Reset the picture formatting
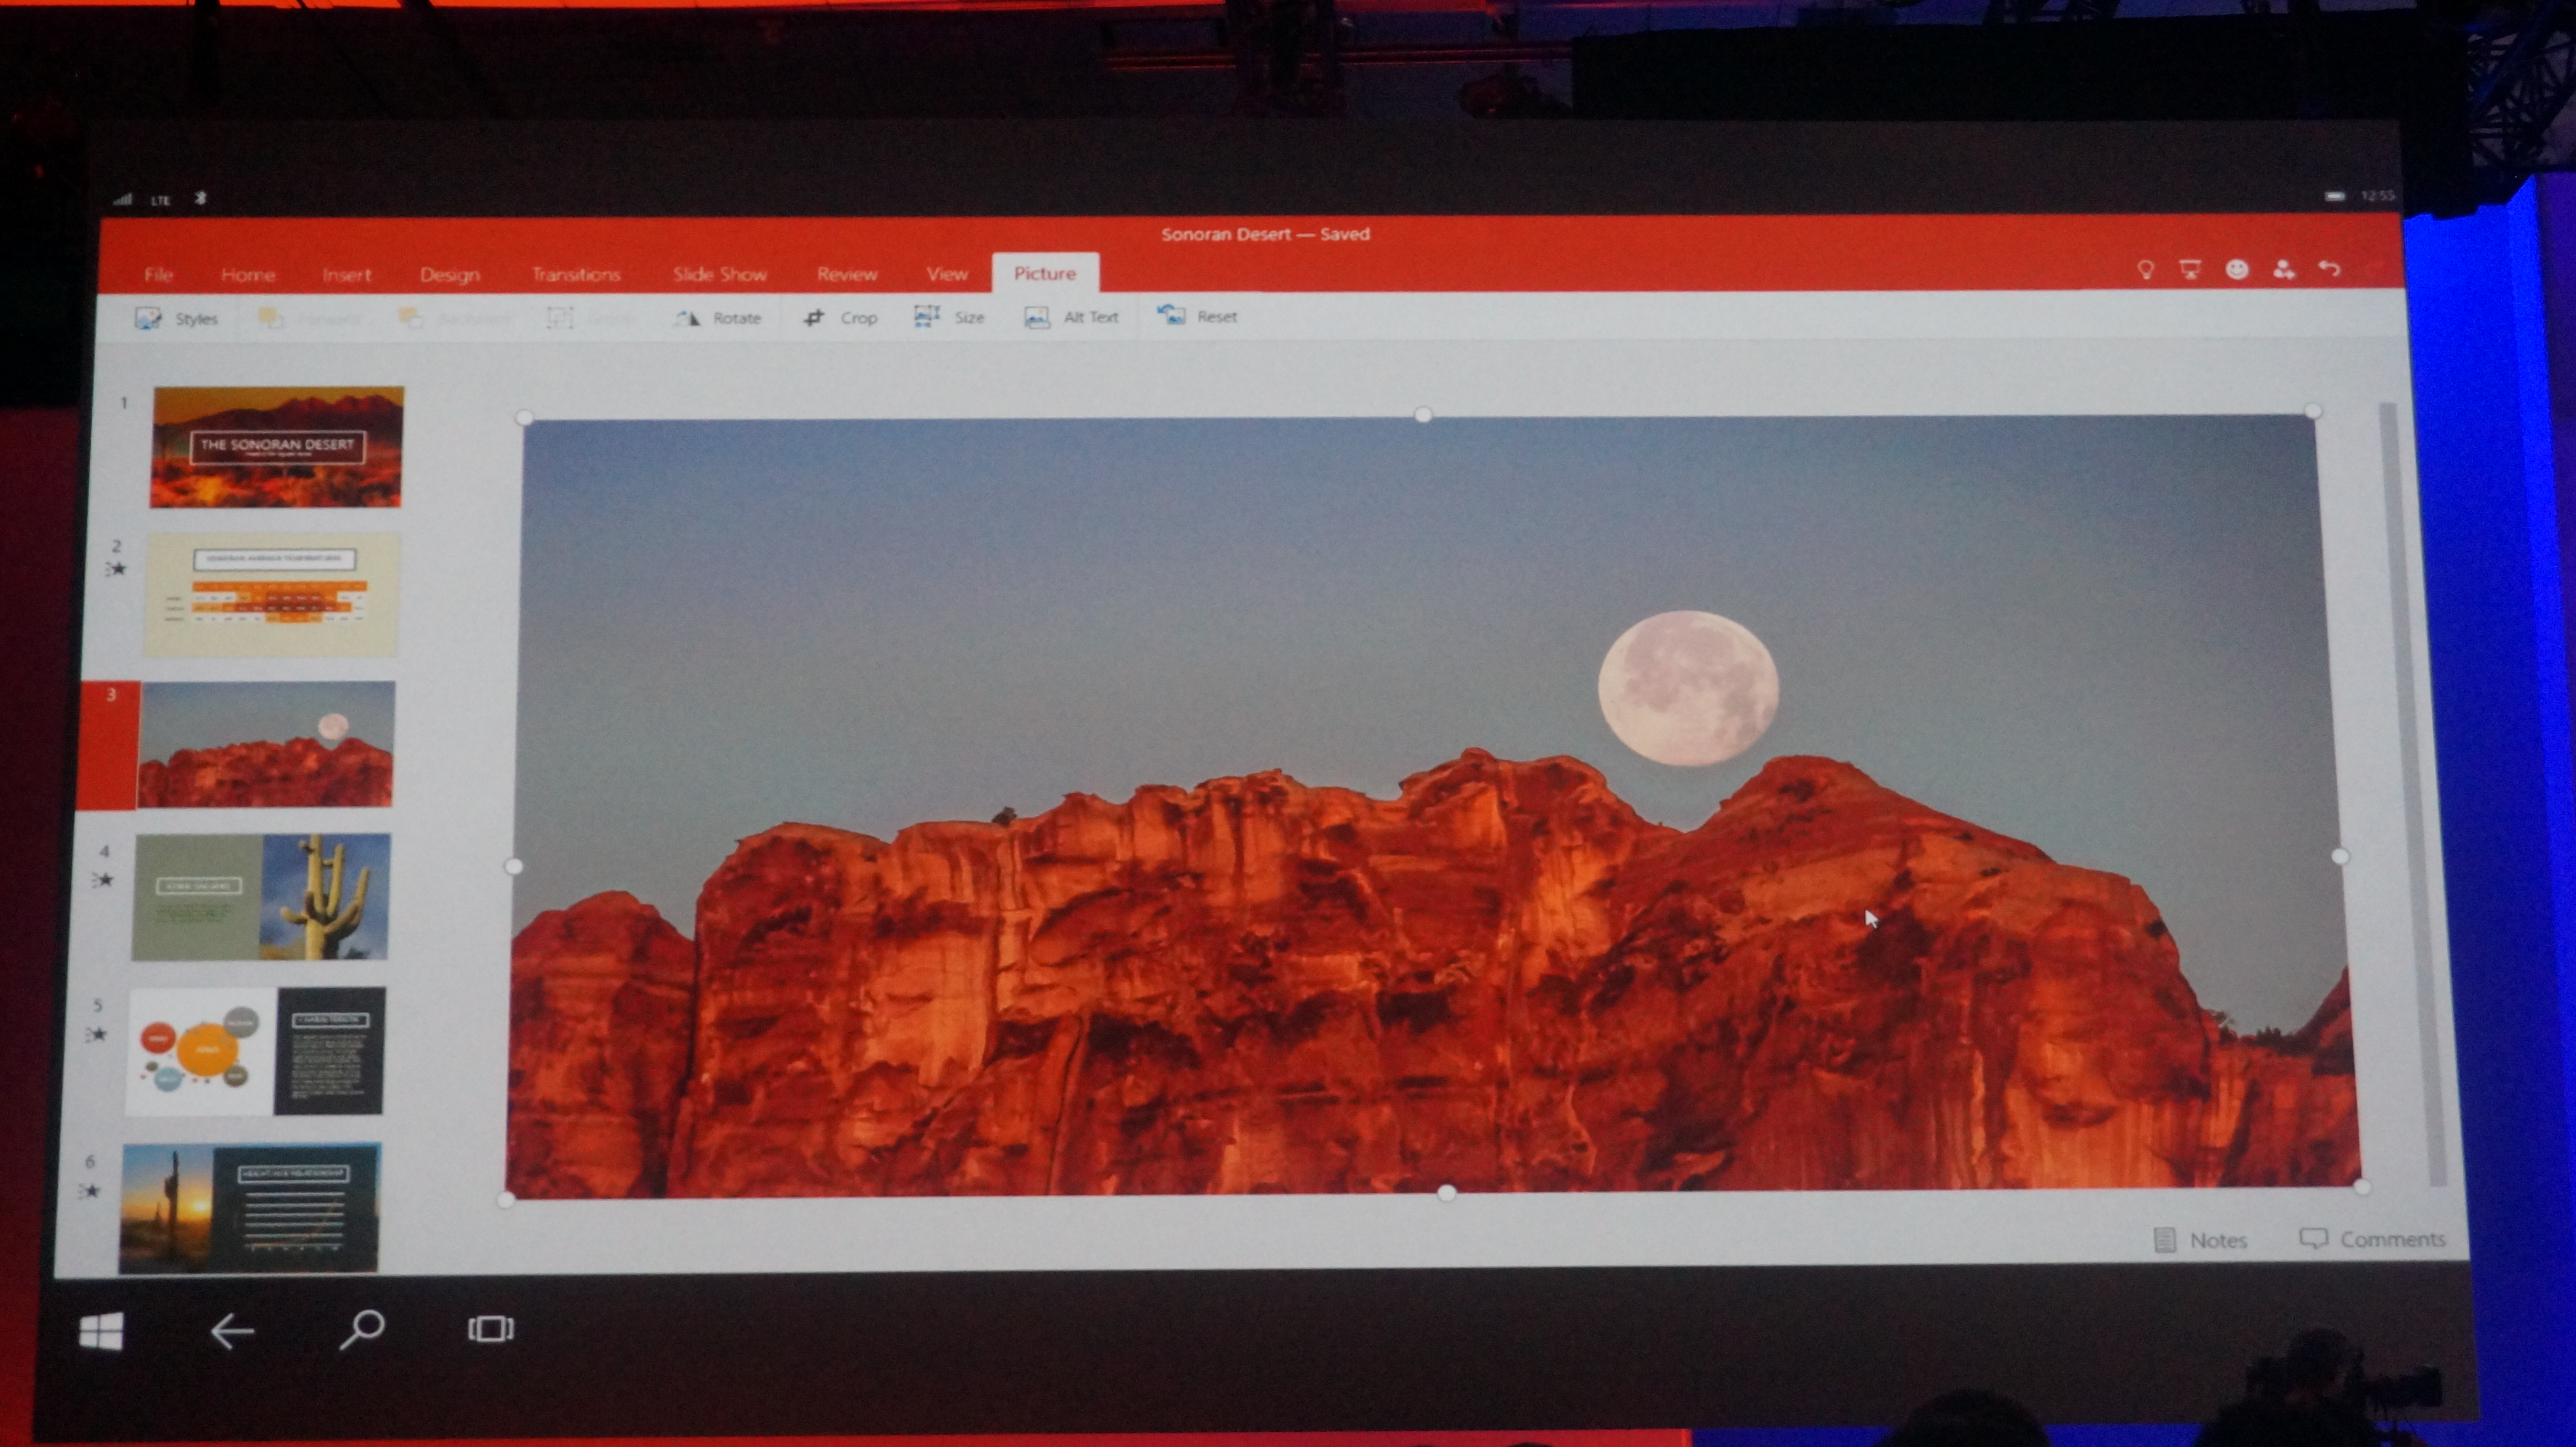The image size is (2576, 1447). [x=1197, y=317]
